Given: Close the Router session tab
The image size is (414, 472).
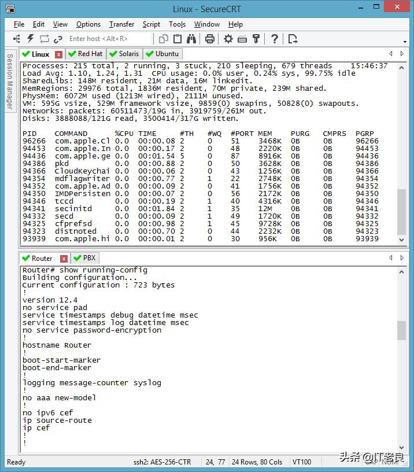Looking at the screenshot, I should (64, 259).
